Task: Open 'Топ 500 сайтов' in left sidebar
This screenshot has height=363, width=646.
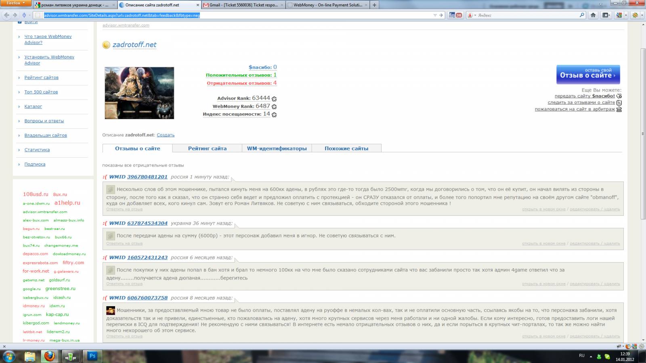Action: click(41, 92)
